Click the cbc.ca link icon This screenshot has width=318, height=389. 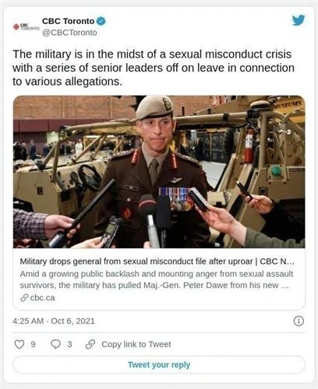pyautogui.click(x=24, y=298)
